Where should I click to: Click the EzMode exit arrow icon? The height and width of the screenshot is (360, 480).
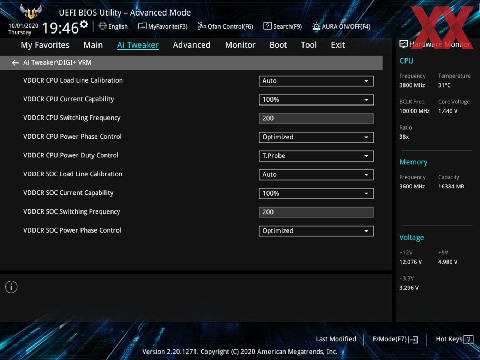pos(413,340)
